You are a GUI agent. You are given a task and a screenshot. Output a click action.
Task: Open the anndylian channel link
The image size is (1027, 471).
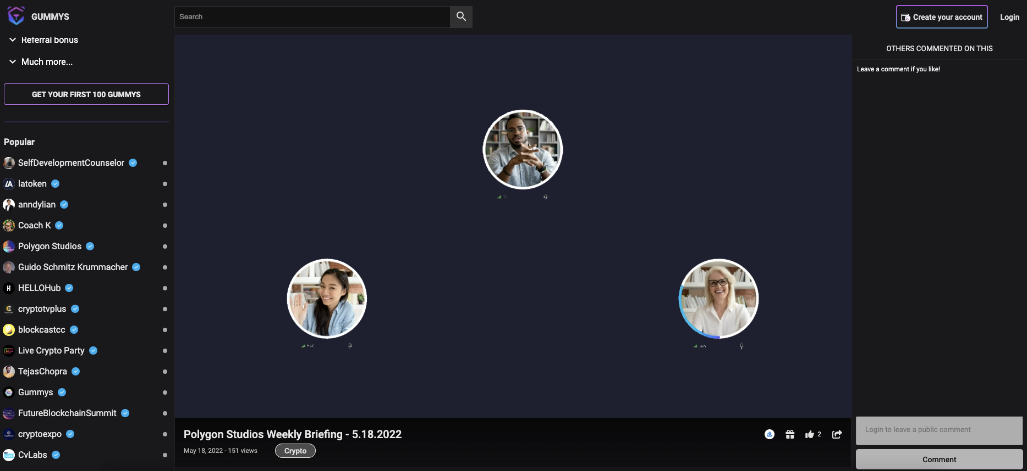(37, 204)
